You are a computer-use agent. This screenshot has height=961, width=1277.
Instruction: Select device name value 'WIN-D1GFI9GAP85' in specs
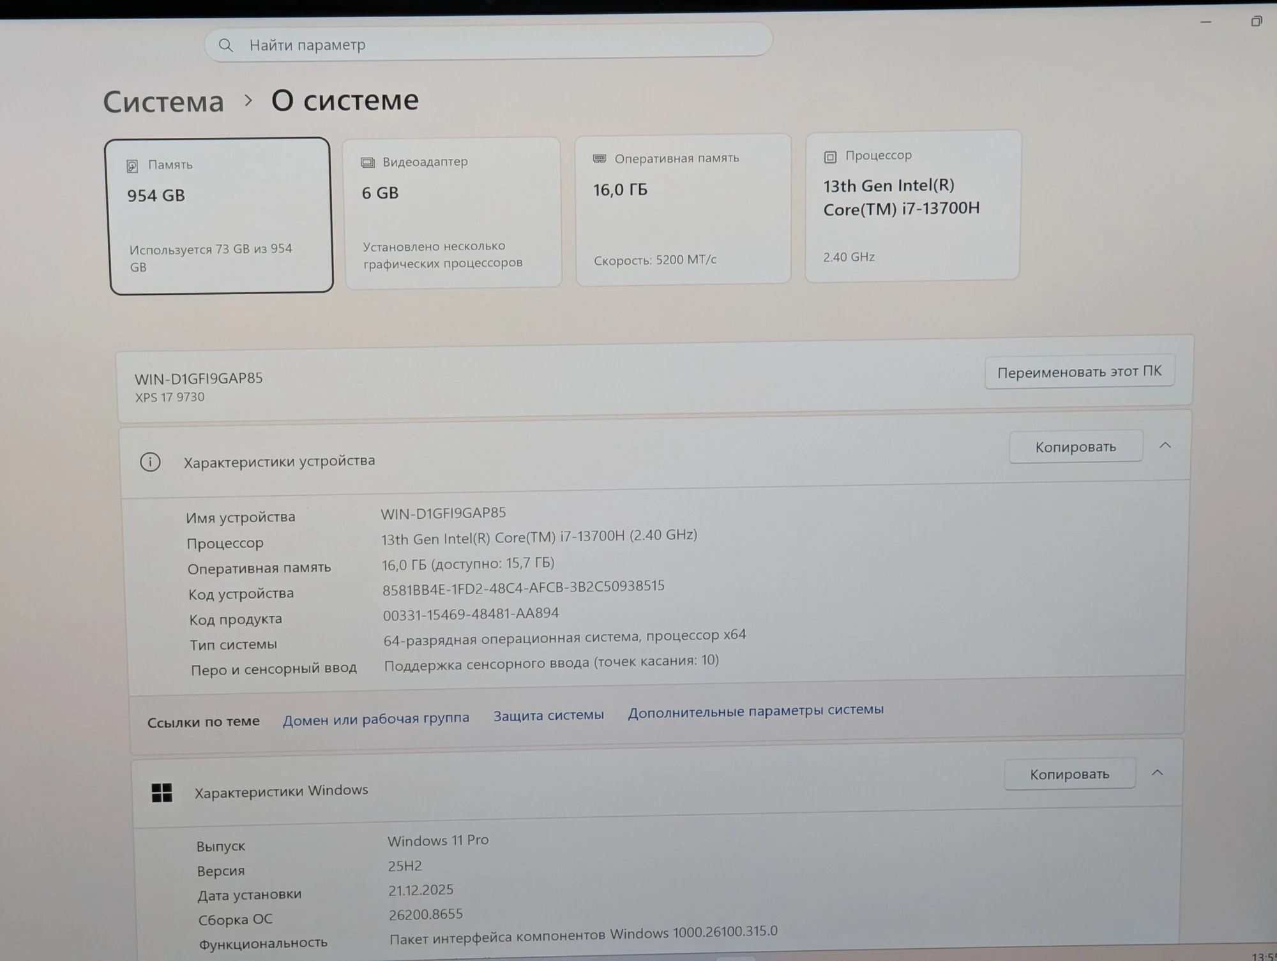coord(443,513)
